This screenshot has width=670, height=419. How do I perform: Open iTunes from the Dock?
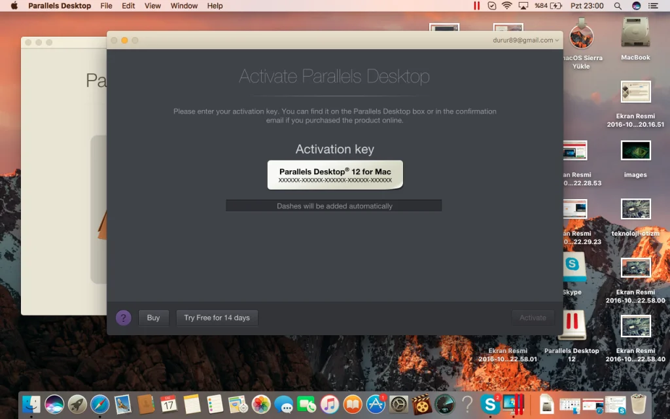coord(330,405)
